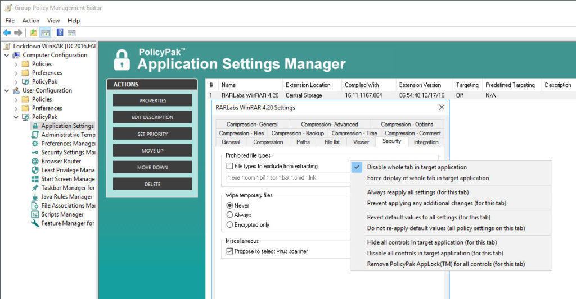Click the DELETE action button
The width and height of the screenshot is (576, 299).
coord(152,184)
